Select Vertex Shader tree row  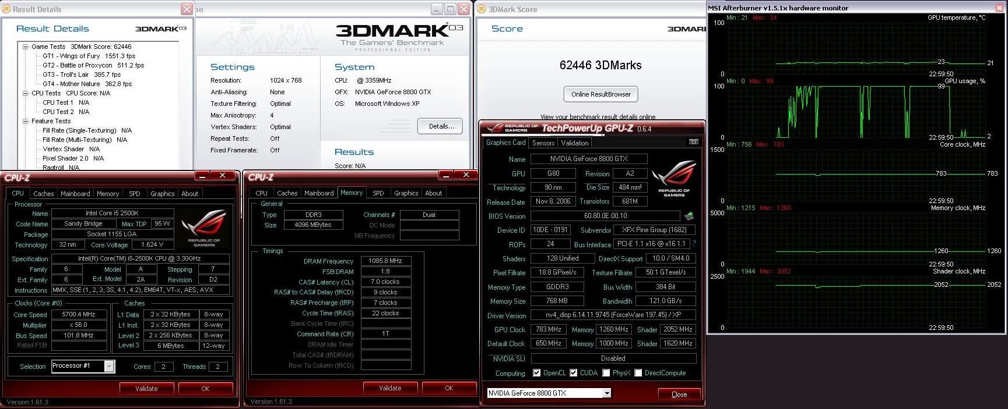[71, 149]
